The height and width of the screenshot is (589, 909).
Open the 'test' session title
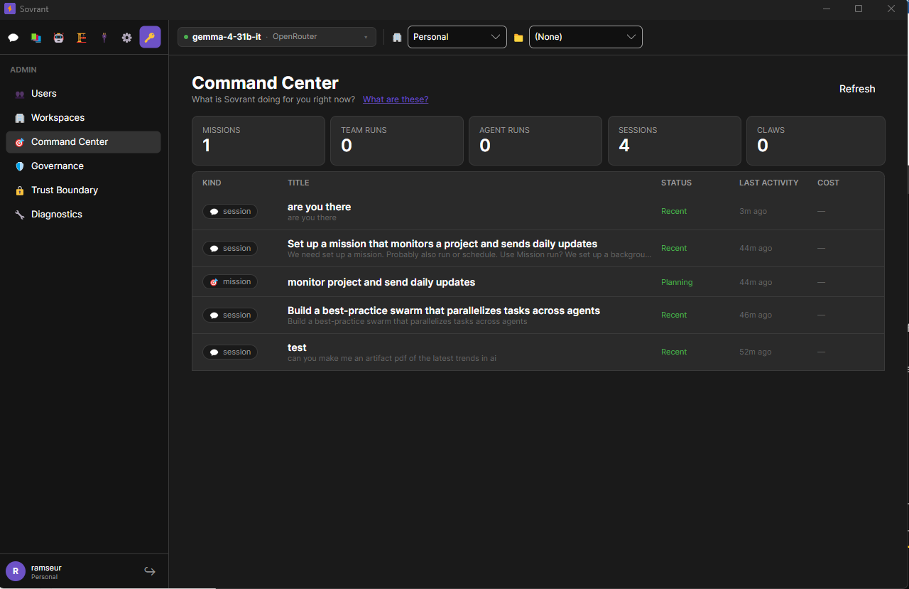click(297, 347)
